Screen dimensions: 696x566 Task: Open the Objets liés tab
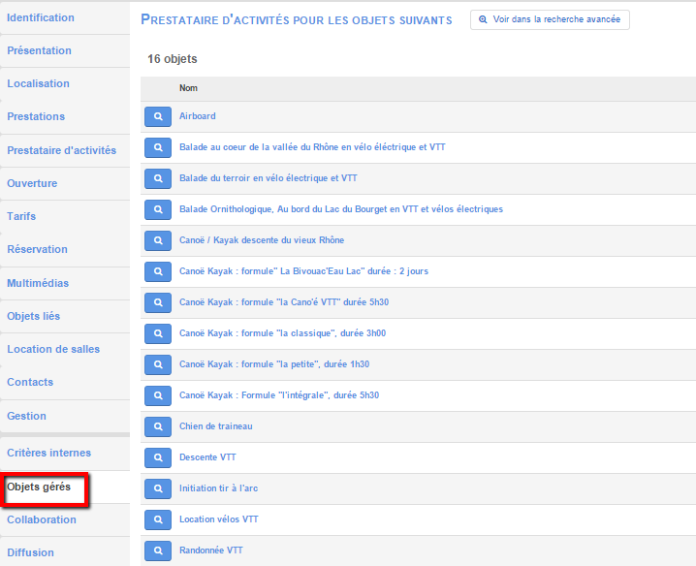click(x=65, y=316)
